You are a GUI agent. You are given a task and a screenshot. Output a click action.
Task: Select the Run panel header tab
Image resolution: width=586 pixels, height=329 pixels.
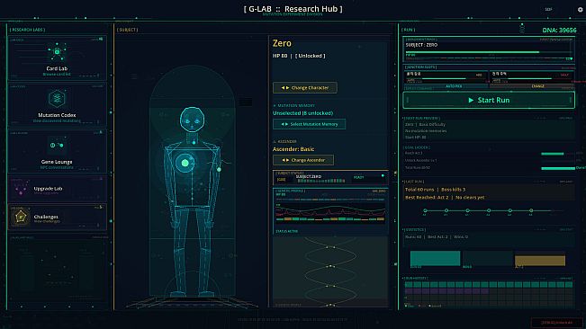408,30
